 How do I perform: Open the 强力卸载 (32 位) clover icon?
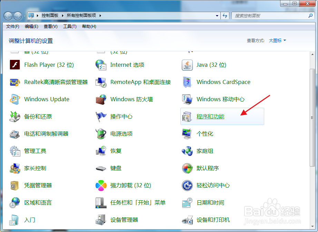point(101,186)
